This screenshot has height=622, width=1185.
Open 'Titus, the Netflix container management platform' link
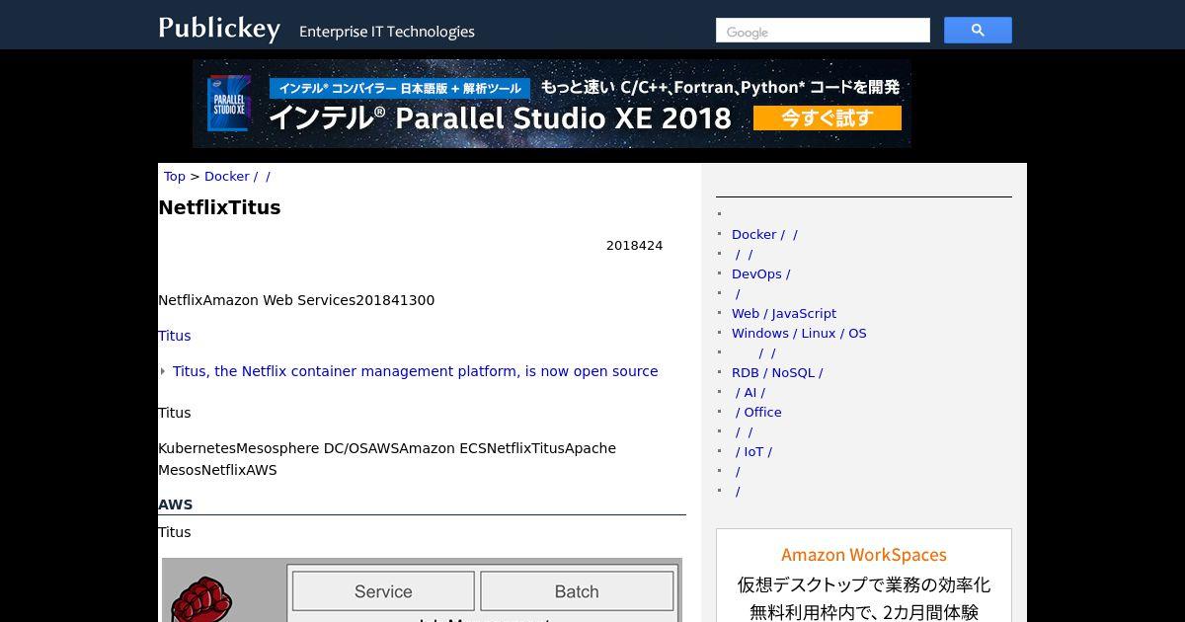point(416,371)
